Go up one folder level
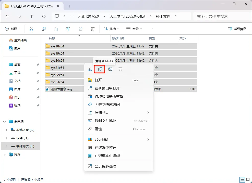Viewport: 252px width, 183px height. pos(31,16)
